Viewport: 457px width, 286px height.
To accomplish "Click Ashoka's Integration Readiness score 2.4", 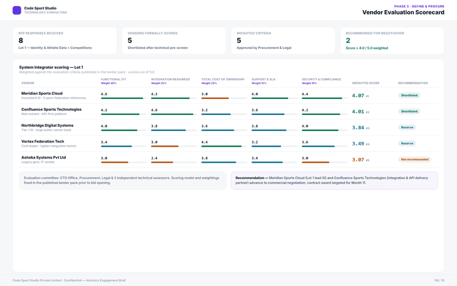I will pyautogui.click(x=154, y=158).
